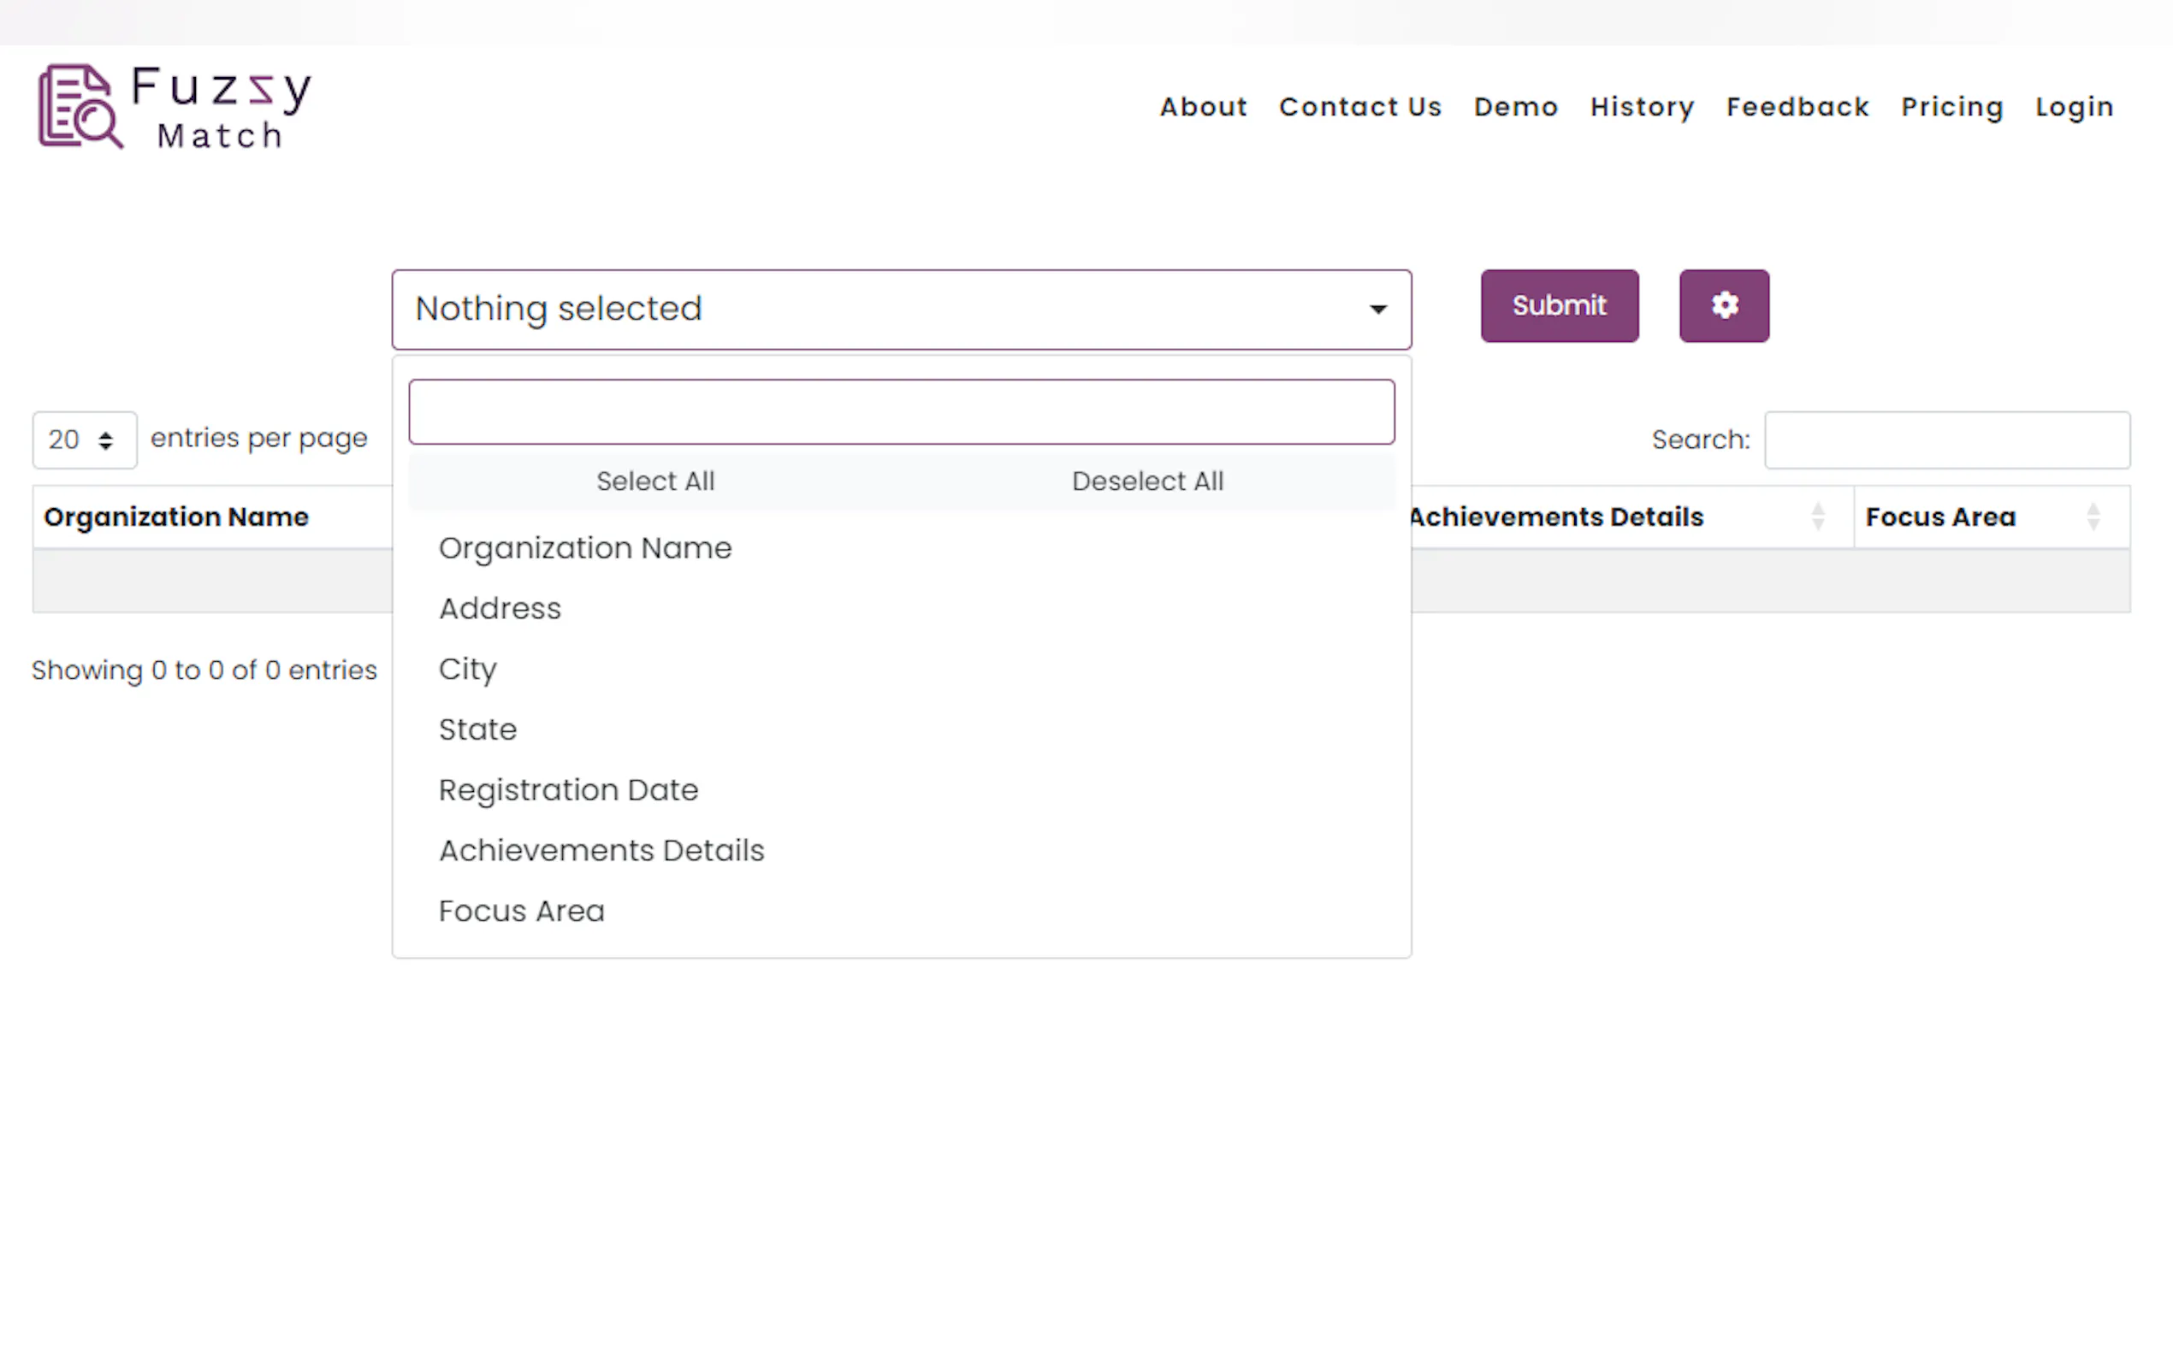
Task: Select Organization Name option in dropdown list
Action: pyautogui.click(x=585, y=548)
